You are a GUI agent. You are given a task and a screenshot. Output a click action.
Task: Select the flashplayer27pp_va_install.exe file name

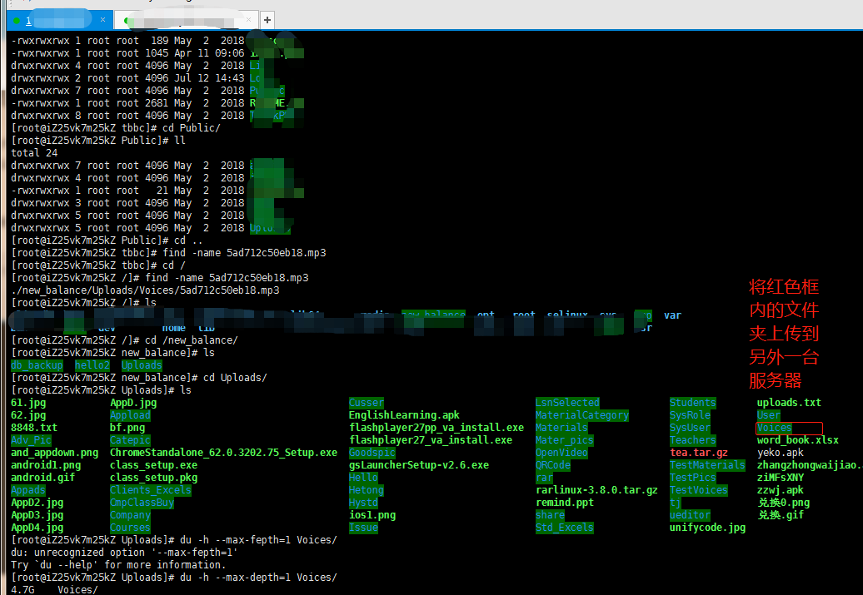pos(436,427)
